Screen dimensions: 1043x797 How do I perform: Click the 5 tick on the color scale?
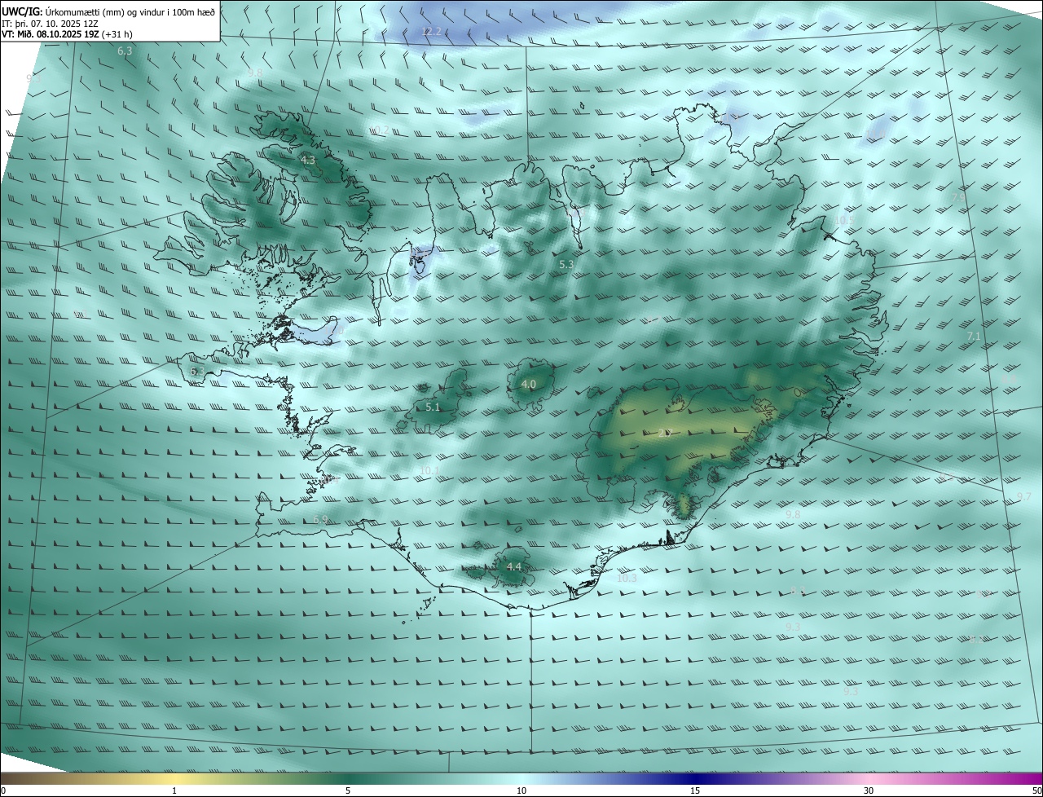[348, 790]
